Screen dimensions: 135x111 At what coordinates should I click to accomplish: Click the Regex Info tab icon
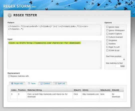[x=12, y=83]
